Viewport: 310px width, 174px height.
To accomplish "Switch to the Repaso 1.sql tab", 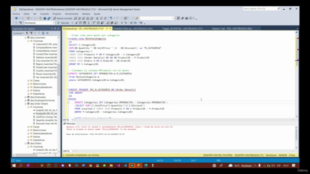I will (x=232, y=29).
